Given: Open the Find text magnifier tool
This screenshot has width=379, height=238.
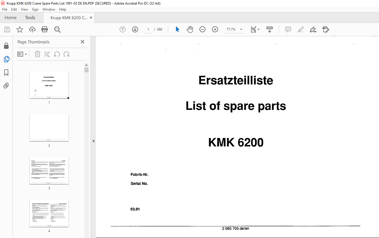Looking at the screenshot, I should 57,29.
